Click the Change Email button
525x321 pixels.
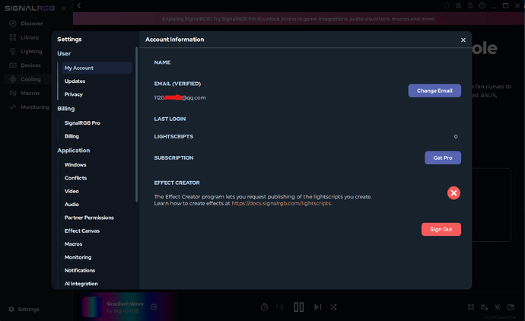[434, 91]
